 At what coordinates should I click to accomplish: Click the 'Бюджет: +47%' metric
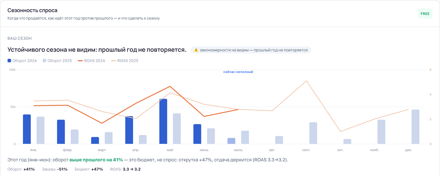[89, 169]
